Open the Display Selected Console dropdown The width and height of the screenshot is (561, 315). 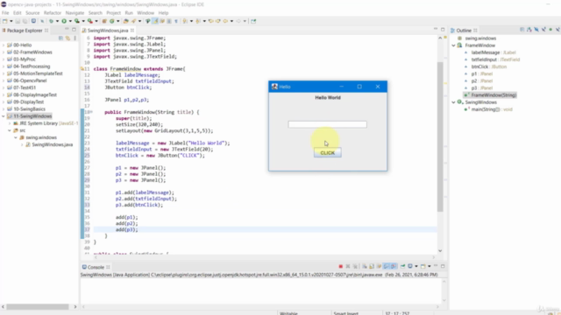415,266
